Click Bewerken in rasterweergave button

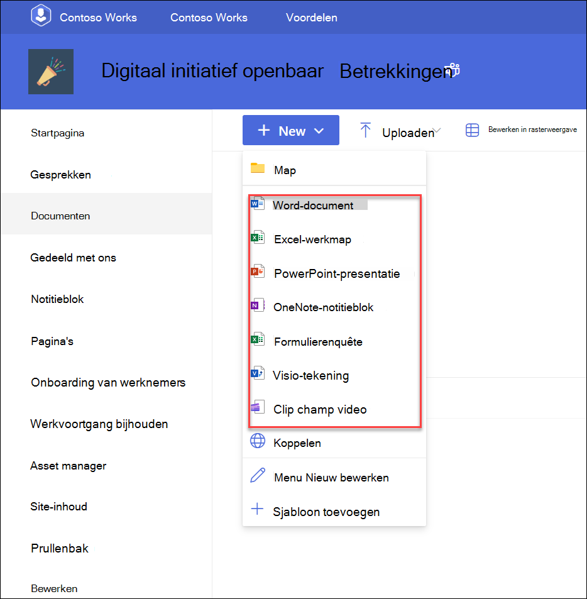pos(532,129)
